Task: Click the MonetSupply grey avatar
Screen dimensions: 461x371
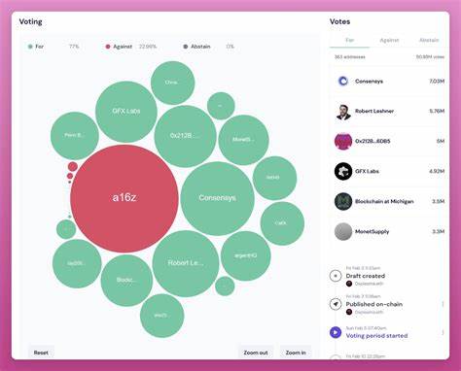Action: pyautogui.click(x=343, y=231)
